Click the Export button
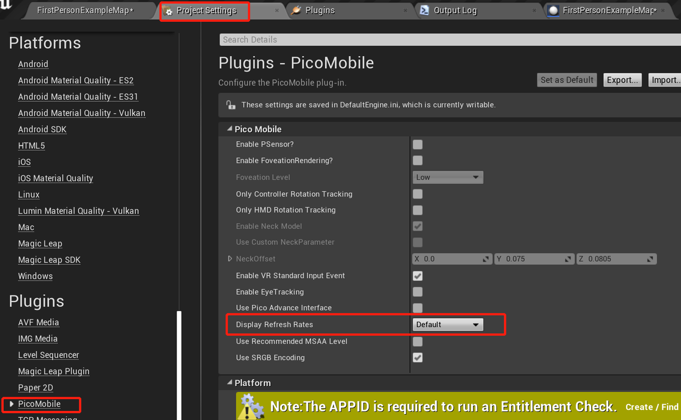The width and height of the screenshot is (681, 420). click(622, 80)
